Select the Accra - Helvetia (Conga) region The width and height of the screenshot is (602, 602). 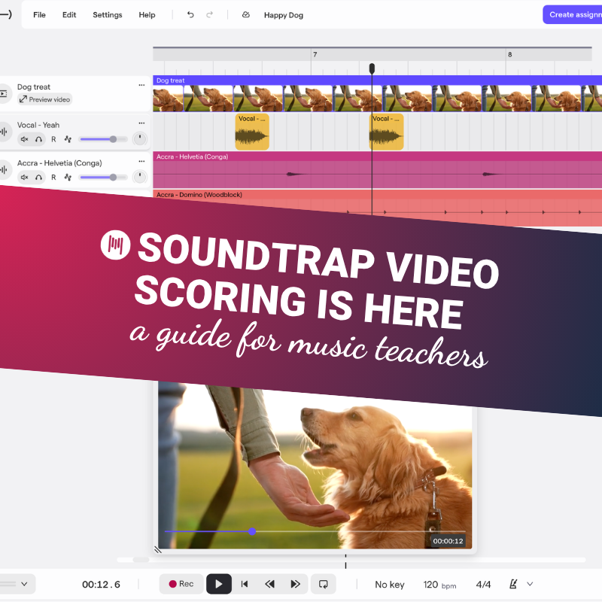coord(378,170)
